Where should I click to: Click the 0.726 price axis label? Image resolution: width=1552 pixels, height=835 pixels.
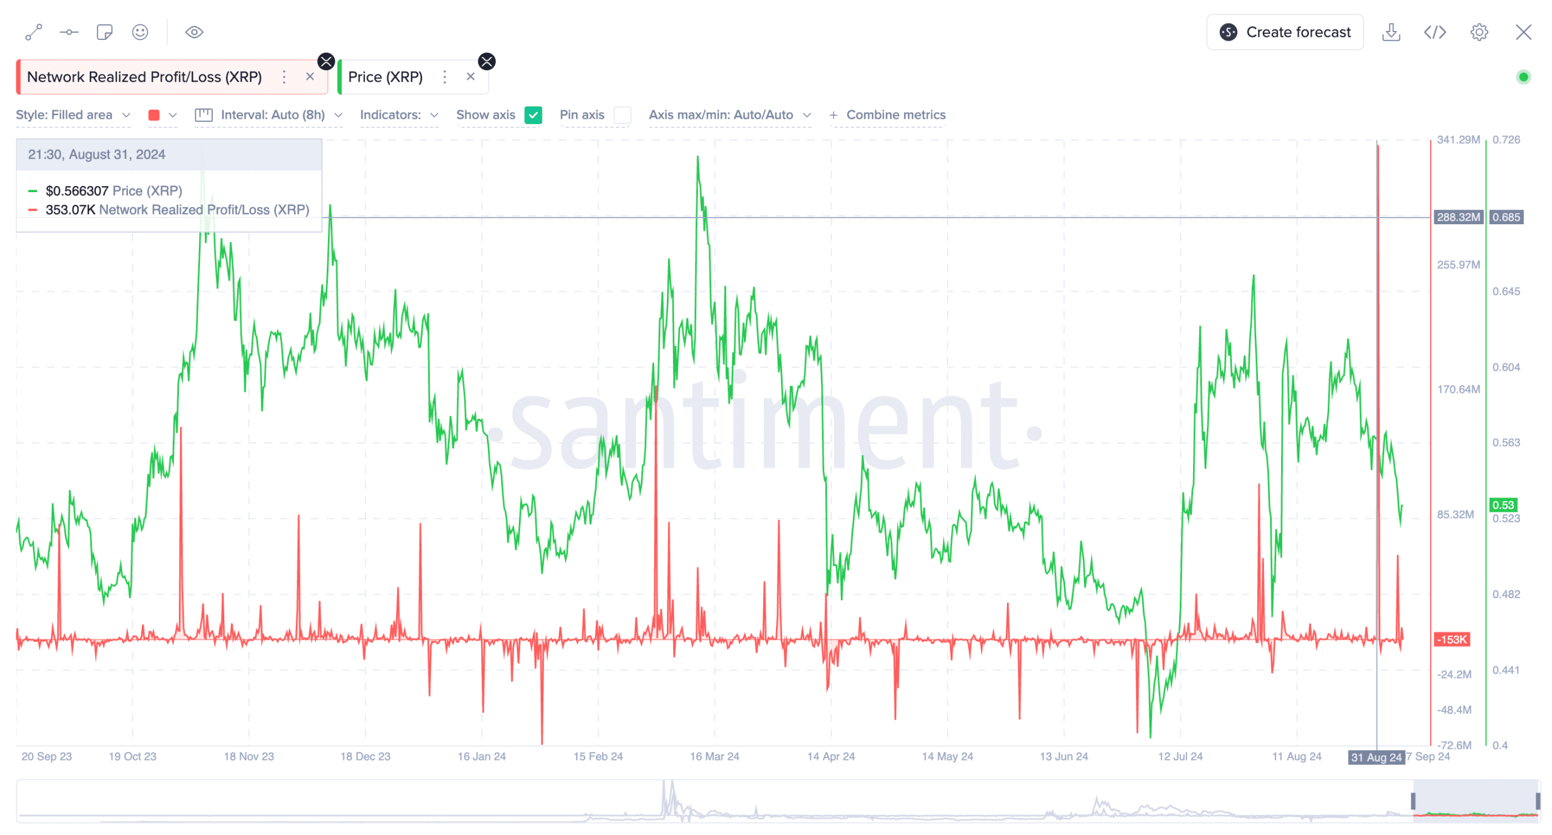[1506, 139]
